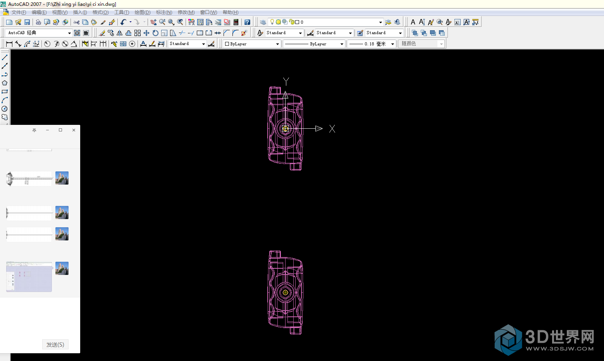Click the Workspace Settings gear icon

77,33
